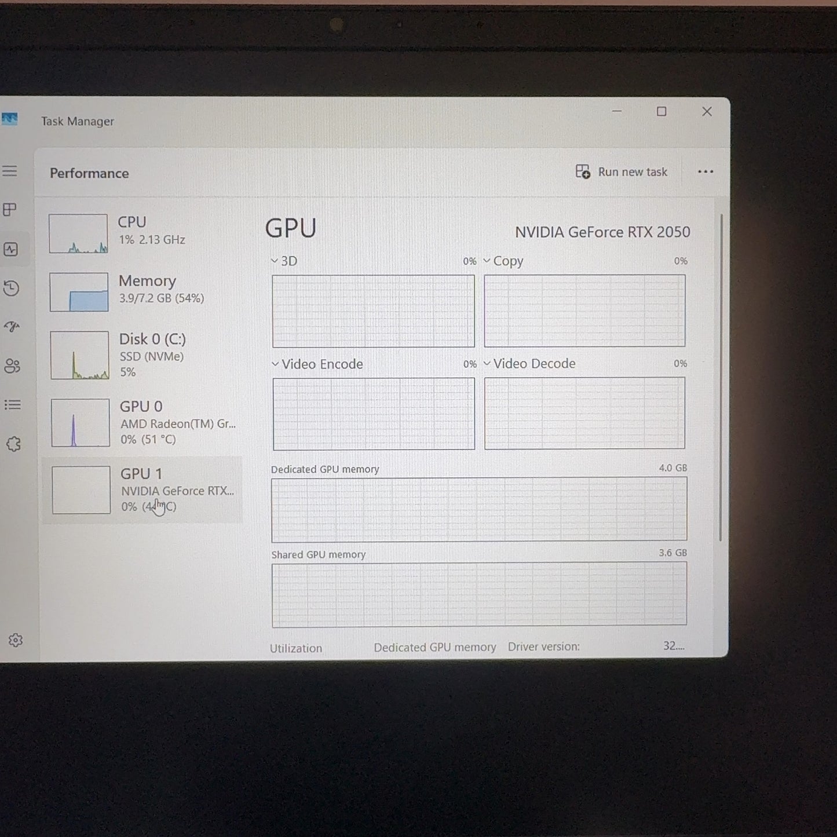Open Task Manager settings gear
837x837 pixels.
[x=16, y=640]
